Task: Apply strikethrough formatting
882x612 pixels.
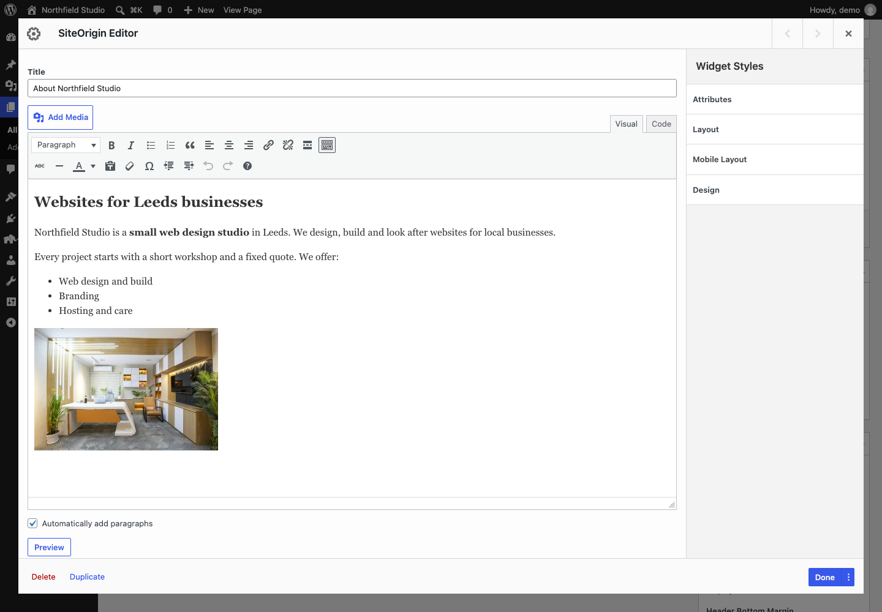Action: (x=40, y=166)
